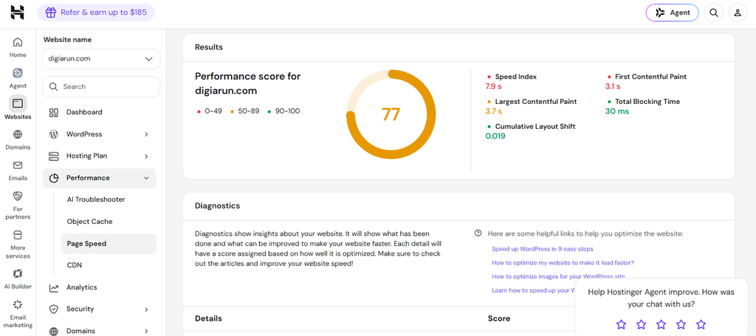The image size is (756, 336).
Task: Open link How to optimize images for WordPress
Action: coord(558,276)
